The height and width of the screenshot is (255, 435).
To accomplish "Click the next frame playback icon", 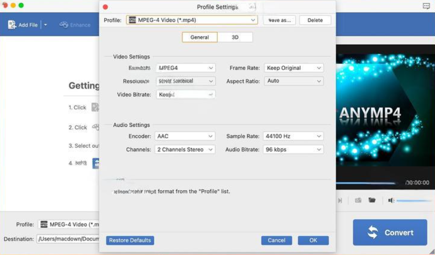I will pos(340,200).
